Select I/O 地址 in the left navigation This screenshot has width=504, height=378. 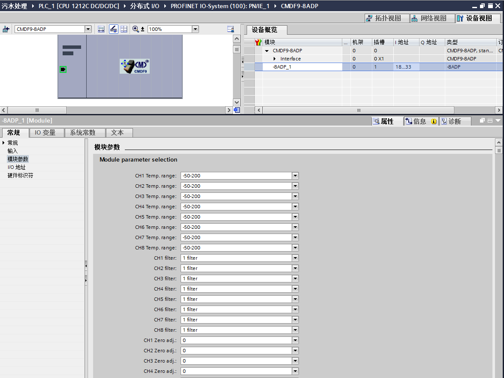(17, 167)
